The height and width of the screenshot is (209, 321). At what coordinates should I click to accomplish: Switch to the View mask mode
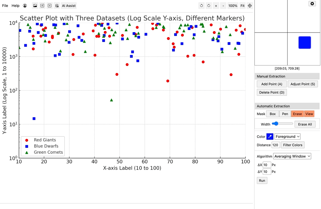click(x=309, y=114)
